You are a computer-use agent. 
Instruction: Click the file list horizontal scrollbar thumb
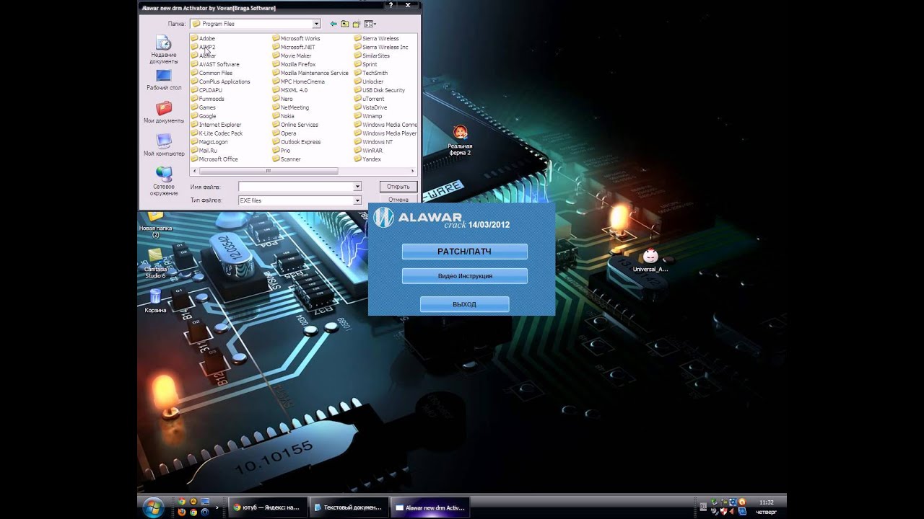[x=269, y=172]
